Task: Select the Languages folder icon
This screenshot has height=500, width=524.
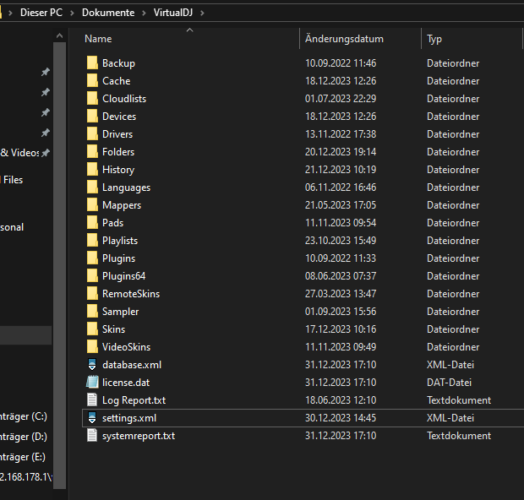Action: 92,187
